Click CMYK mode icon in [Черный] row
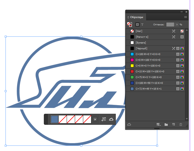The height and width of the screenshot is (151, 194). (x=182, y=48)
